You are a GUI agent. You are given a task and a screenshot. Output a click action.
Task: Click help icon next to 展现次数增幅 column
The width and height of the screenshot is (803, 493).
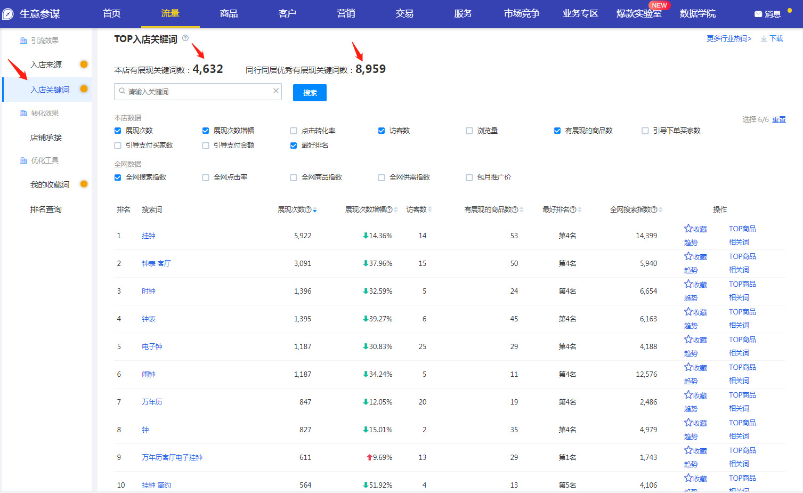(389, 209)
